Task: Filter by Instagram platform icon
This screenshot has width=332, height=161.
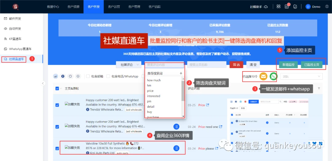Action: 78,76
